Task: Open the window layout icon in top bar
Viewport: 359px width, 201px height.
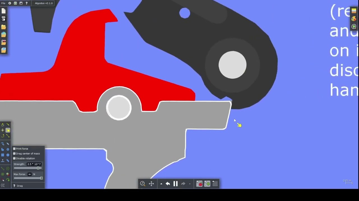Action: point(21,3)
